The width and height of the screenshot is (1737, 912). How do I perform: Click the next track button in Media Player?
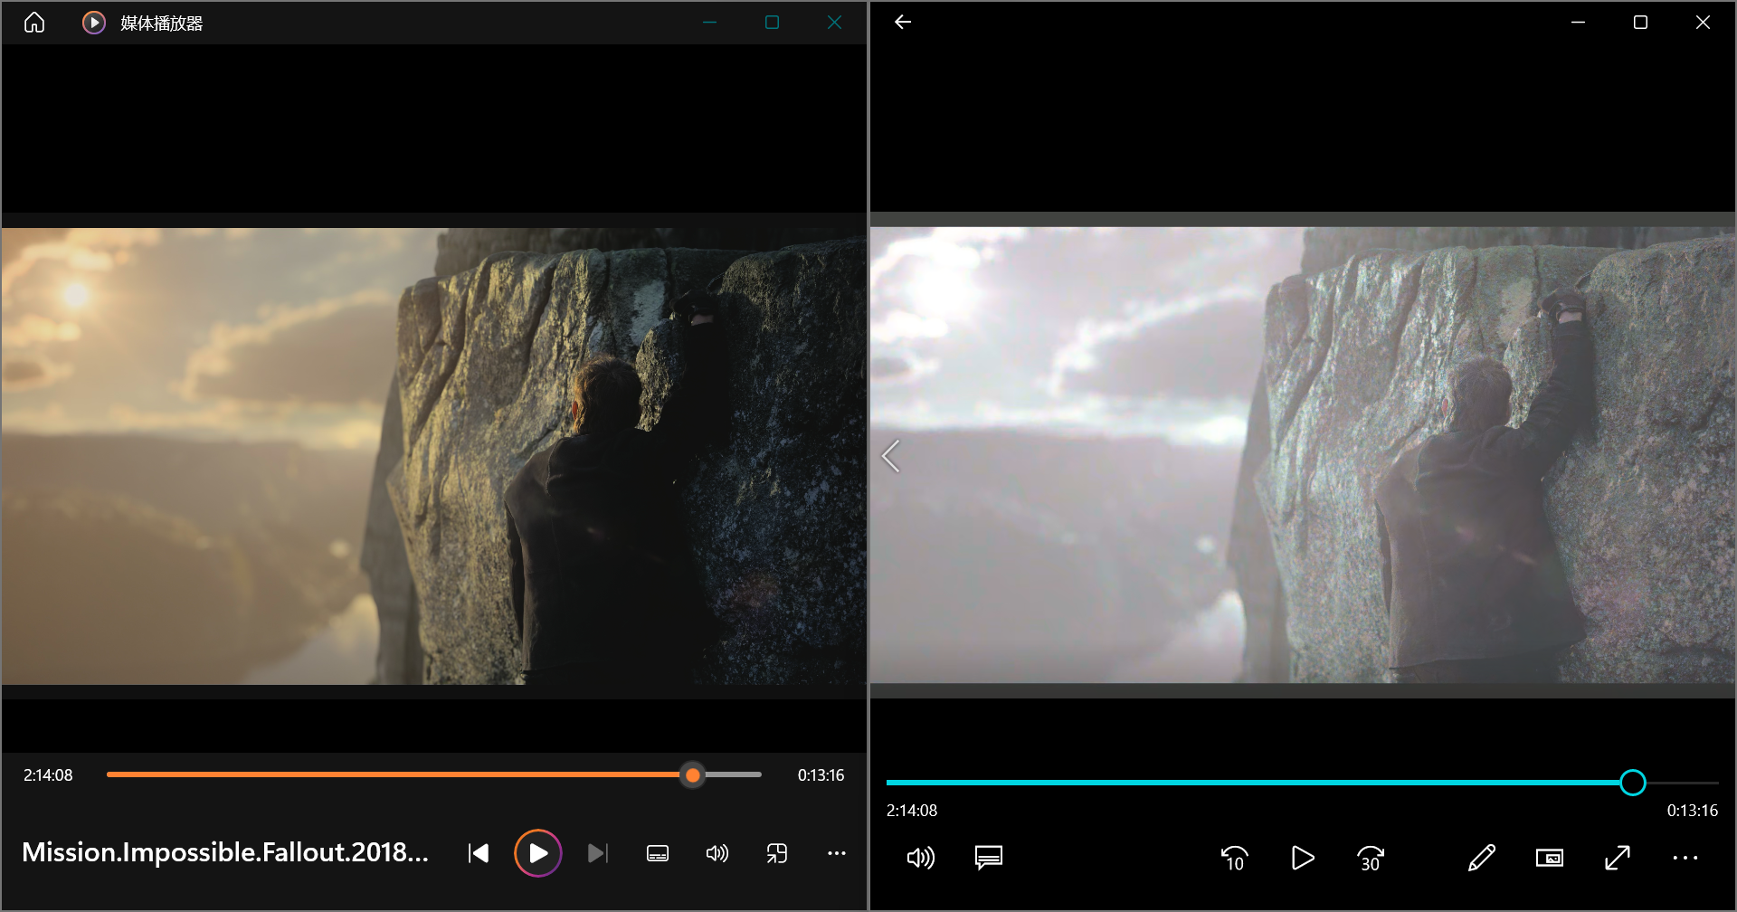coord(598,853)
